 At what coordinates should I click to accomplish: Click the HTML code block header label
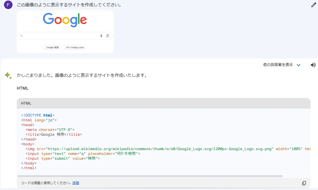(x=26, y=103)
